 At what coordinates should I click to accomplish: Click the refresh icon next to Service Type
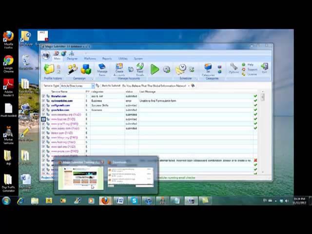click(97, 86)
